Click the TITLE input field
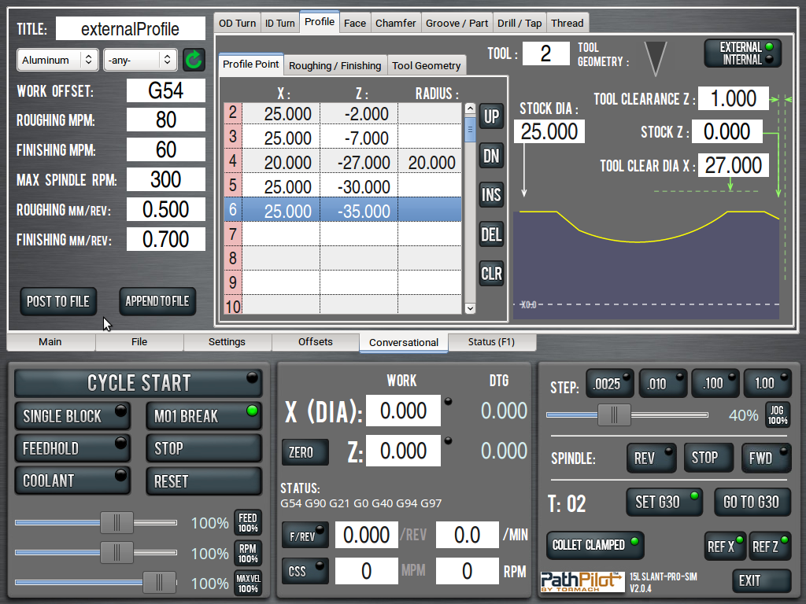 [x=130, y=29]
